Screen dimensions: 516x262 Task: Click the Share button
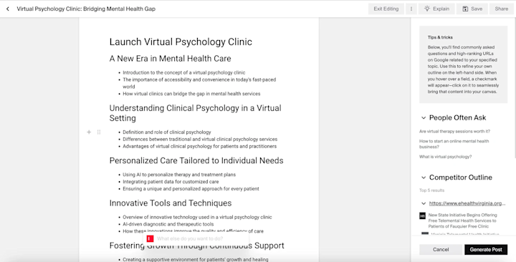coord(501,9)
